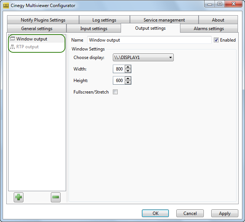Click the Height value field
The image size is (245, 222).
pos(119,81)
